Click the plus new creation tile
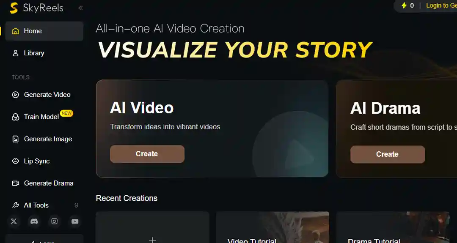 (x=152, y=227)
